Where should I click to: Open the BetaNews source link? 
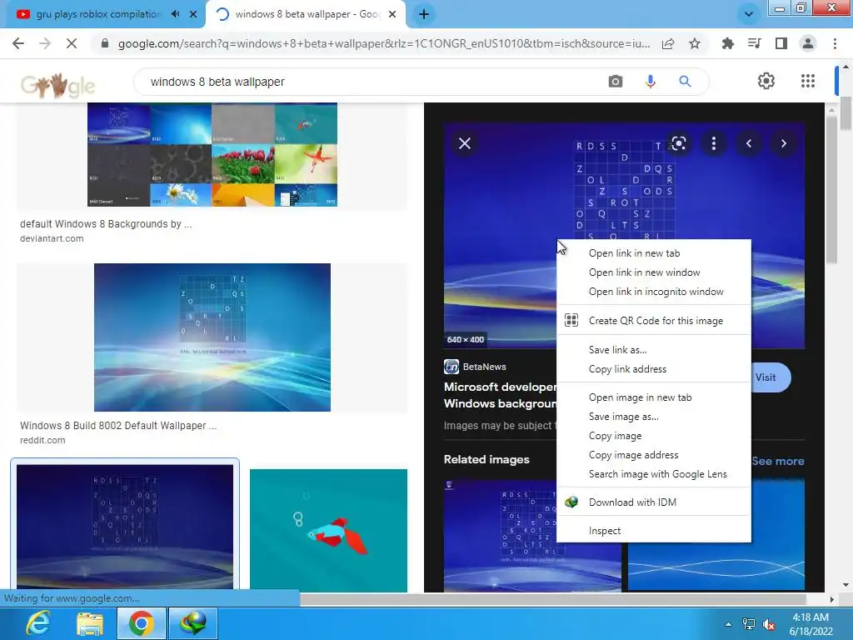tap(475, 367)
